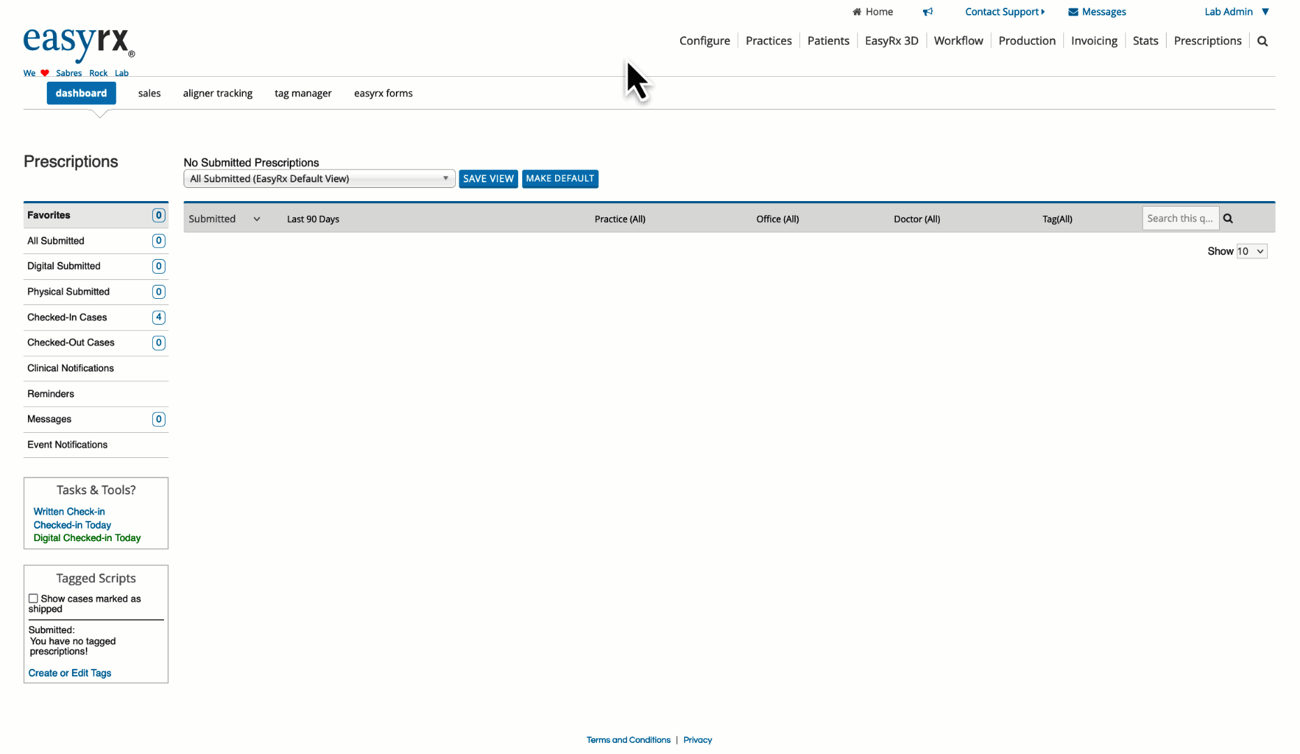Click the Checked-In Cases count badge
Screen dimensions: 1300x754
[x=158, y=317]
